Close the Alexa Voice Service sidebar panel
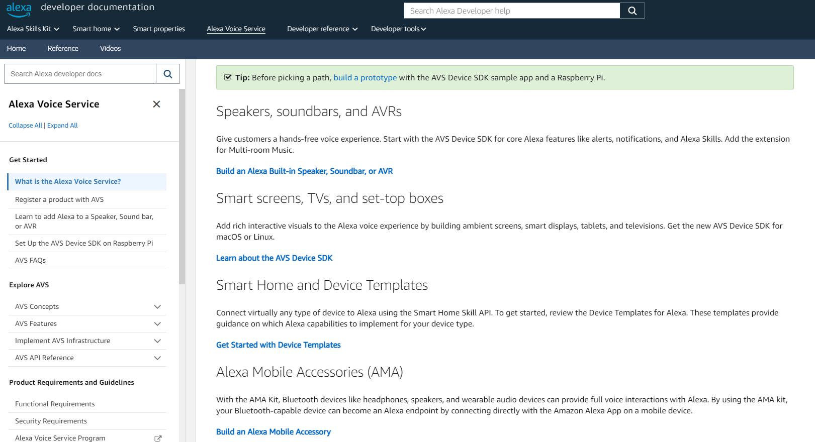815x442 pixels. (x=156, y=104)
